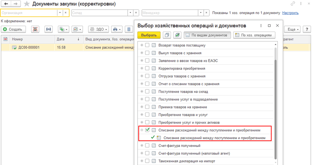Sort by the Дата column header
The height and width of the screenshot is (165, 312).
(69, 39)
